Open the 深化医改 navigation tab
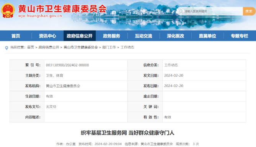Viewport: 256px width, 147px height. coord(176,36)
